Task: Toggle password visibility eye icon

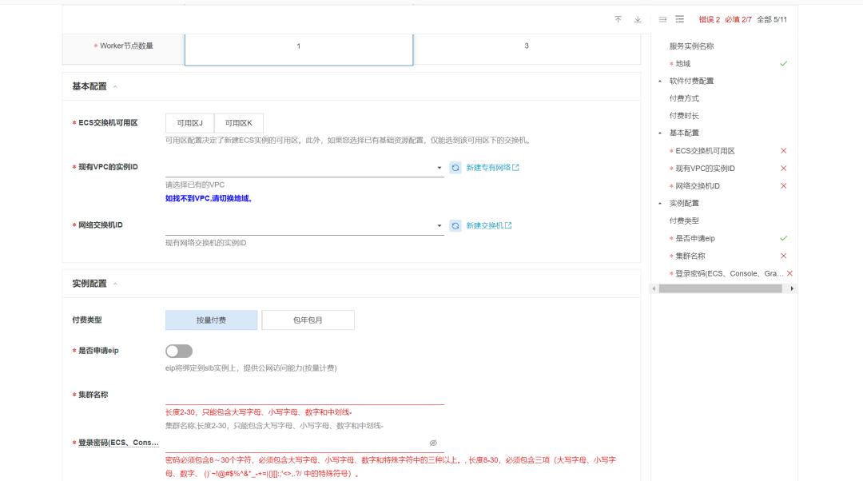Action: pyautogui.click(x=433, y=443)
